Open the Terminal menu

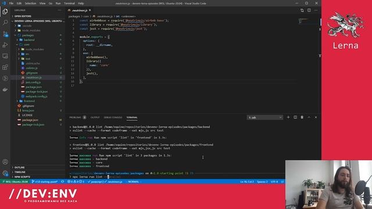[x=70, y=3]
